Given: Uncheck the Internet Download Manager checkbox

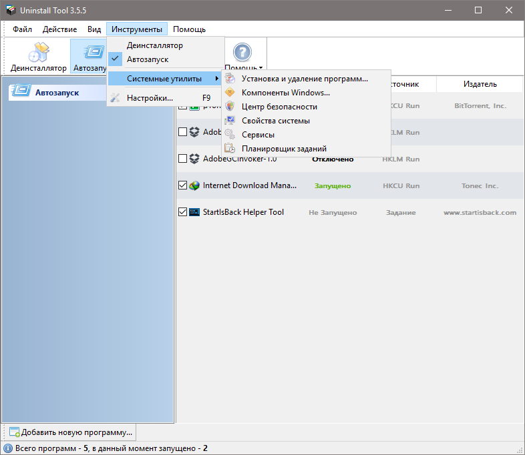Looking at the screenshot, I should (182, 185).
